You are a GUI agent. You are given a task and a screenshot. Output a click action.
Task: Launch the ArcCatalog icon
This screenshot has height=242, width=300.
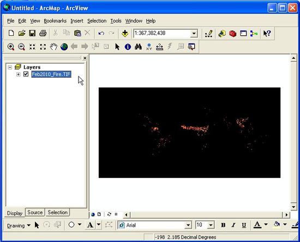pos(222,34)
